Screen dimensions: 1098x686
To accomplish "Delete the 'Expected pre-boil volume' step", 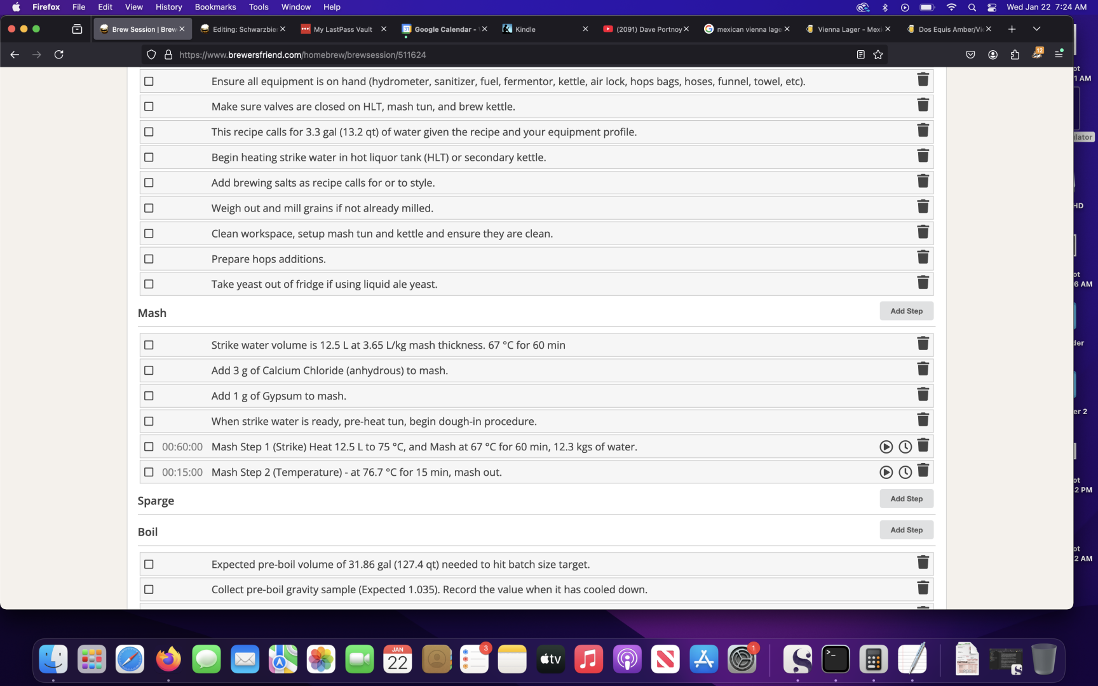I will (x=923, y=563).
